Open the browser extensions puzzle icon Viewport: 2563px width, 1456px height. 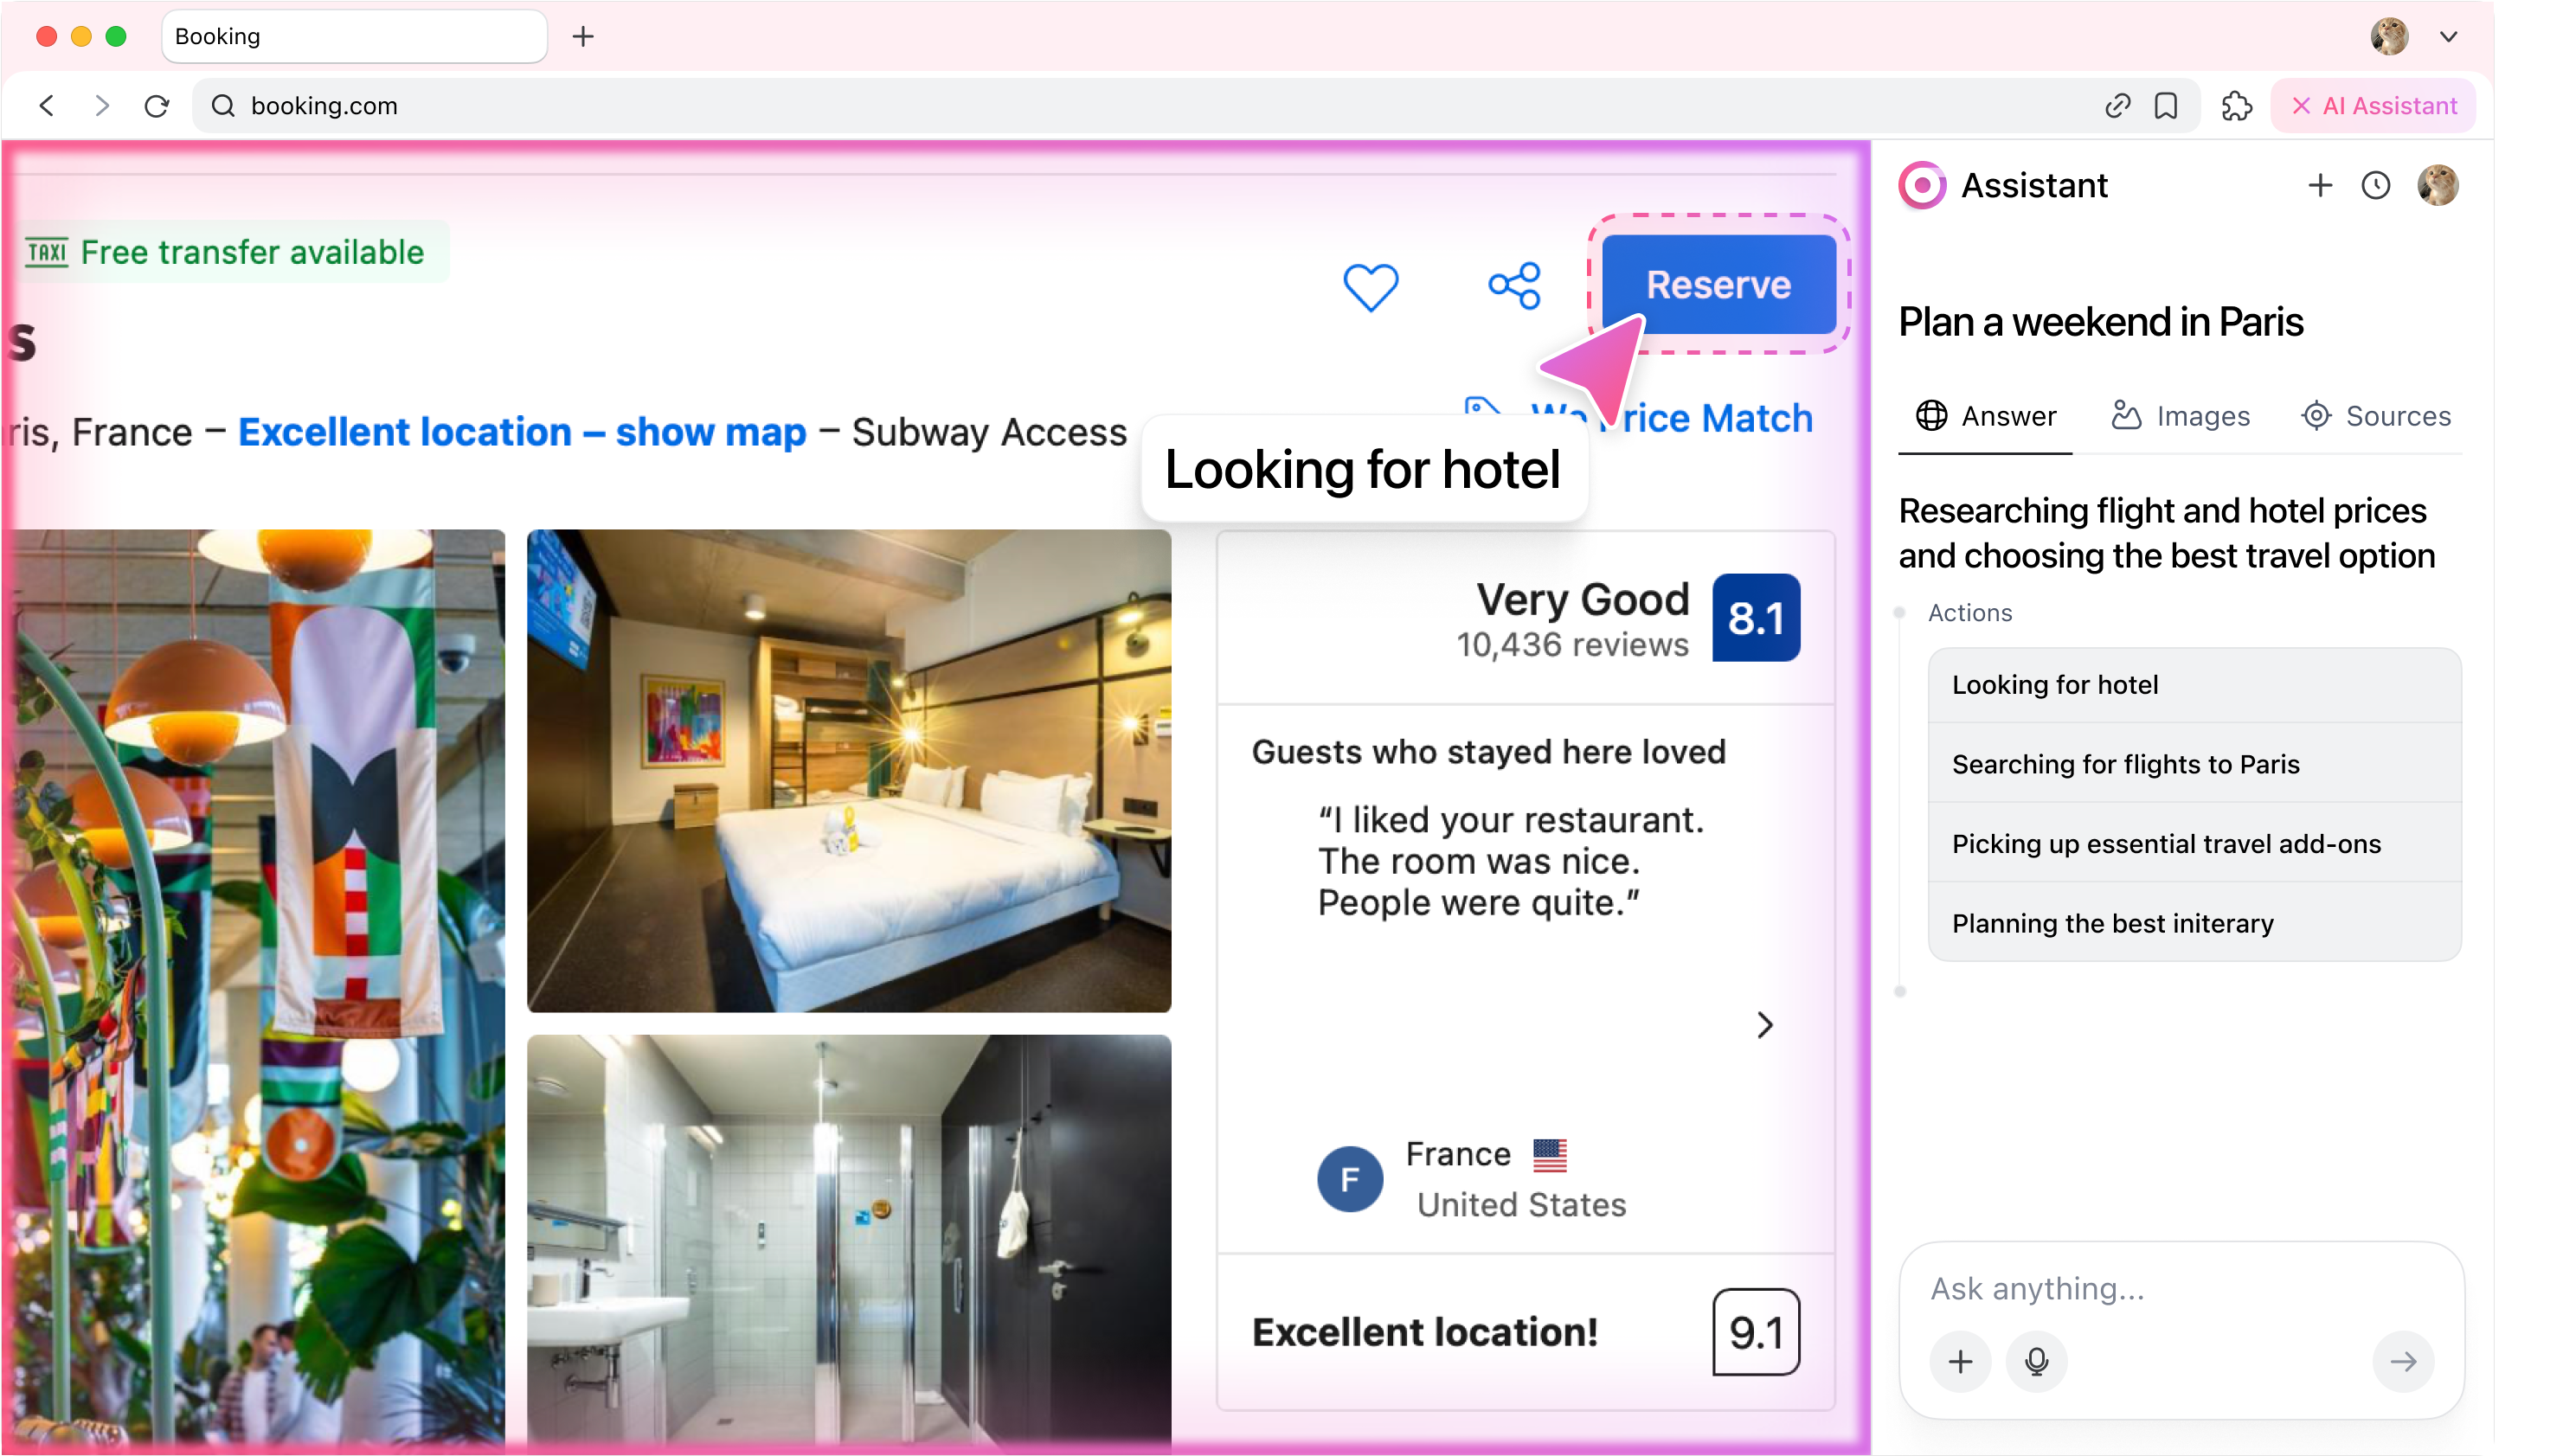coord(2236,106)
